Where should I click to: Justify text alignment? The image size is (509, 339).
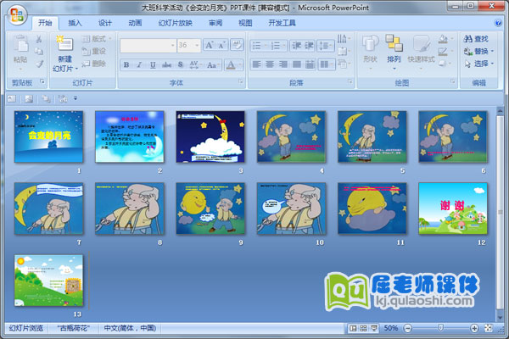pos(297,64)
